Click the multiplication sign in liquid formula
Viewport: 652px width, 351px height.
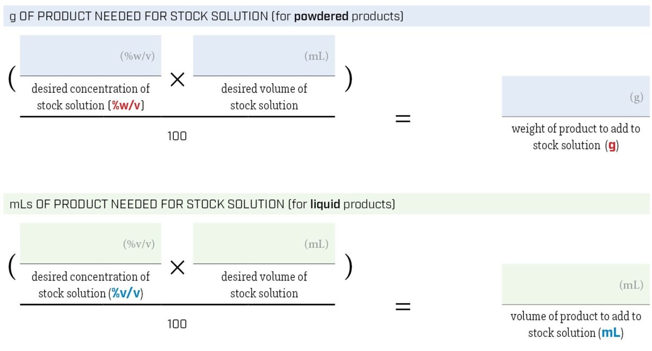pos(178,267)
